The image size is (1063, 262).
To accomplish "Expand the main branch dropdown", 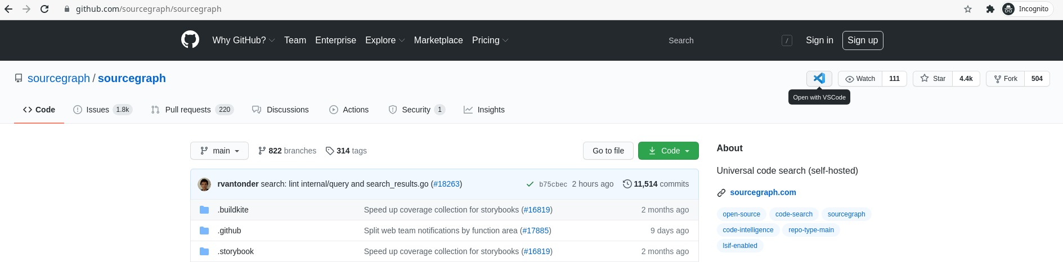I will pos(219,151).
